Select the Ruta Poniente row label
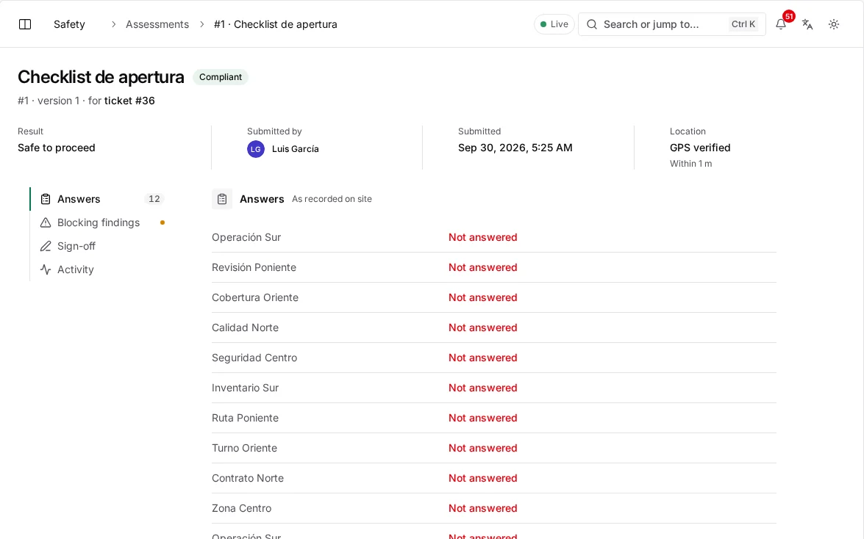 245,418
